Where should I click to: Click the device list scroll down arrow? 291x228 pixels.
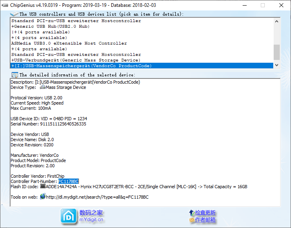click(277, 65)
